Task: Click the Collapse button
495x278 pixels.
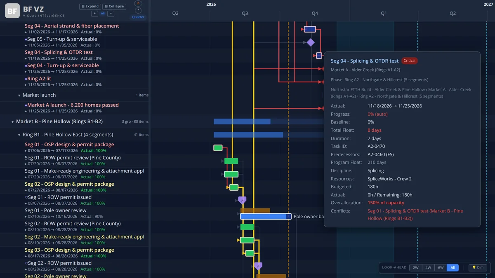Action: tap(114, 7)
